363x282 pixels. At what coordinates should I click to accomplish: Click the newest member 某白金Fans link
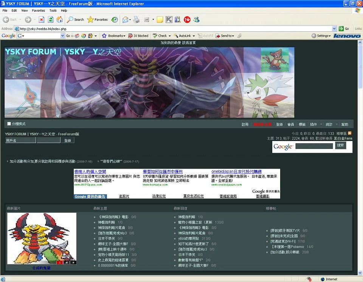click(x=343, y=138)
